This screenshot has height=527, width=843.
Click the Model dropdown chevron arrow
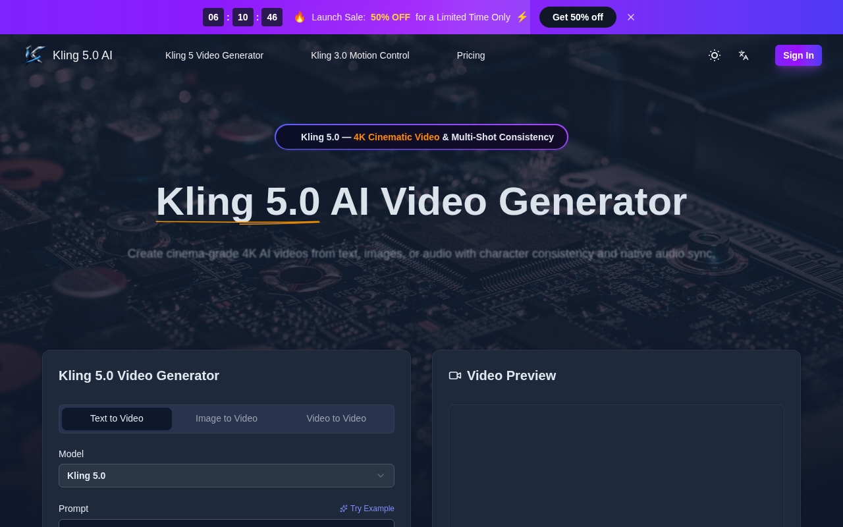tap(381, 476)
